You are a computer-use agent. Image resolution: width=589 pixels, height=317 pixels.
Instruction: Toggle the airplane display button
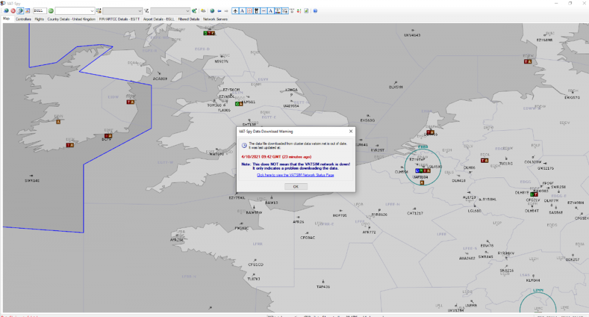click(235, 11)
